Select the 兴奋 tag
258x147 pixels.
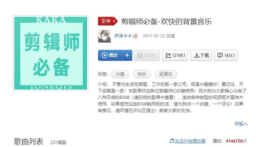click(x=120, y=74)
